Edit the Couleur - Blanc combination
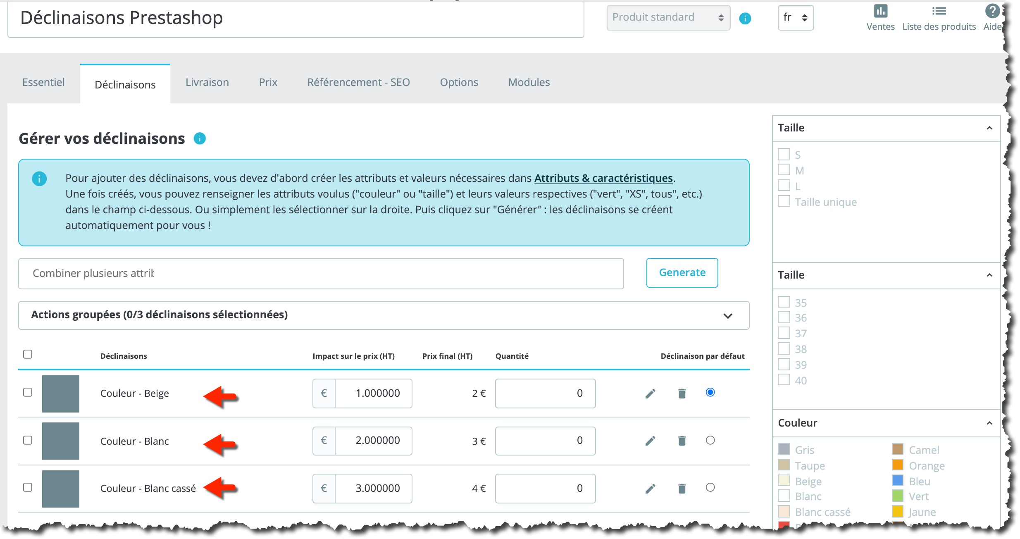 click(650, 441)
